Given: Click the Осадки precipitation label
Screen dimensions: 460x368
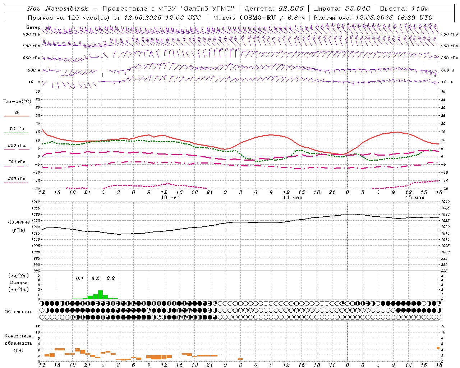Looking at the screenshot, I should coord(18,282).
